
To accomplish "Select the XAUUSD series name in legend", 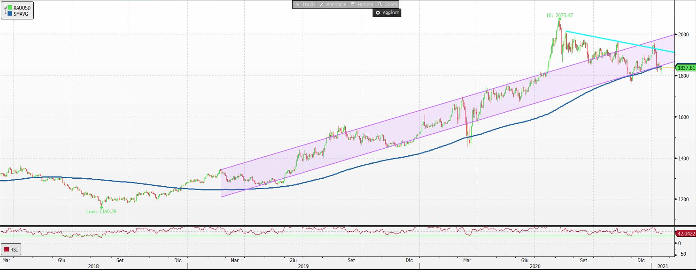I will [x=22, y=8].
